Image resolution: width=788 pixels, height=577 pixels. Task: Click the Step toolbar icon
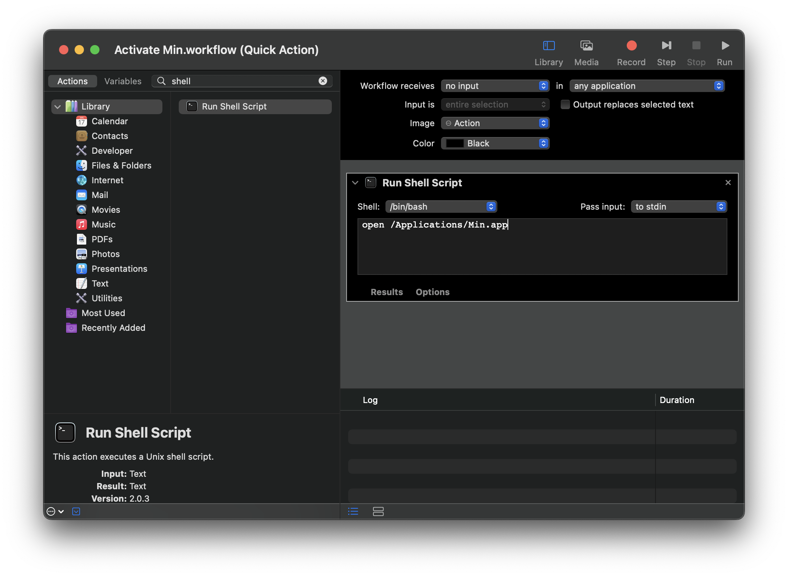[666, 46]
